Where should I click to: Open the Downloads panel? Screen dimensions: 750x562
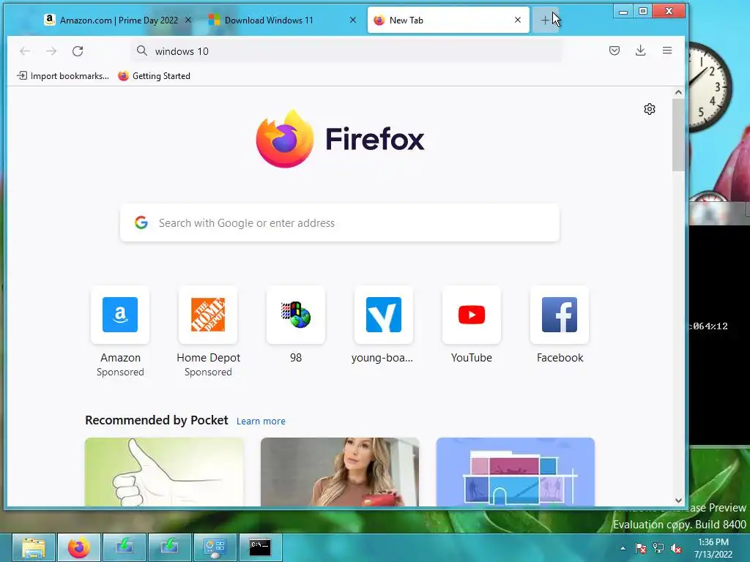640,50
